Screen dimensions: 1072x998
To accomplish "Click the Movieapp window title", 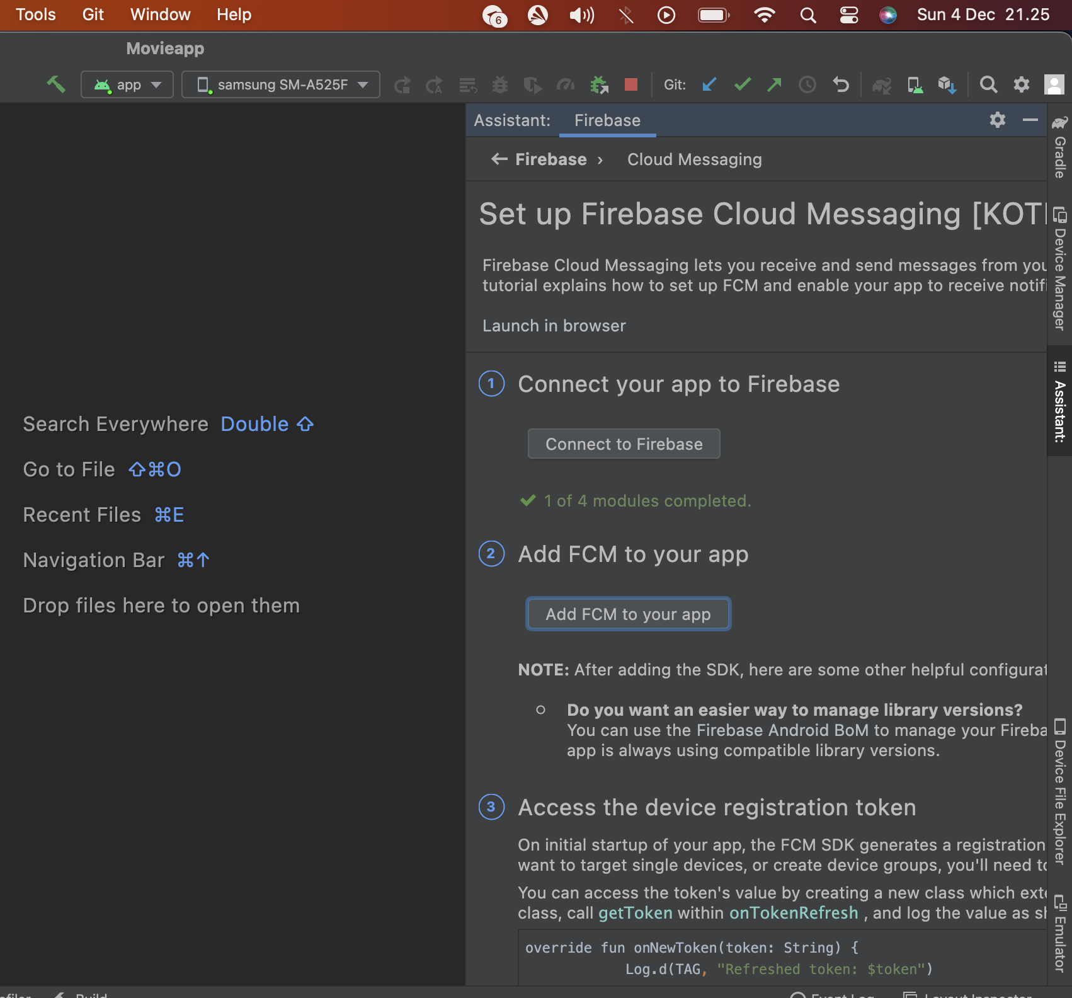I will point(165,49).
